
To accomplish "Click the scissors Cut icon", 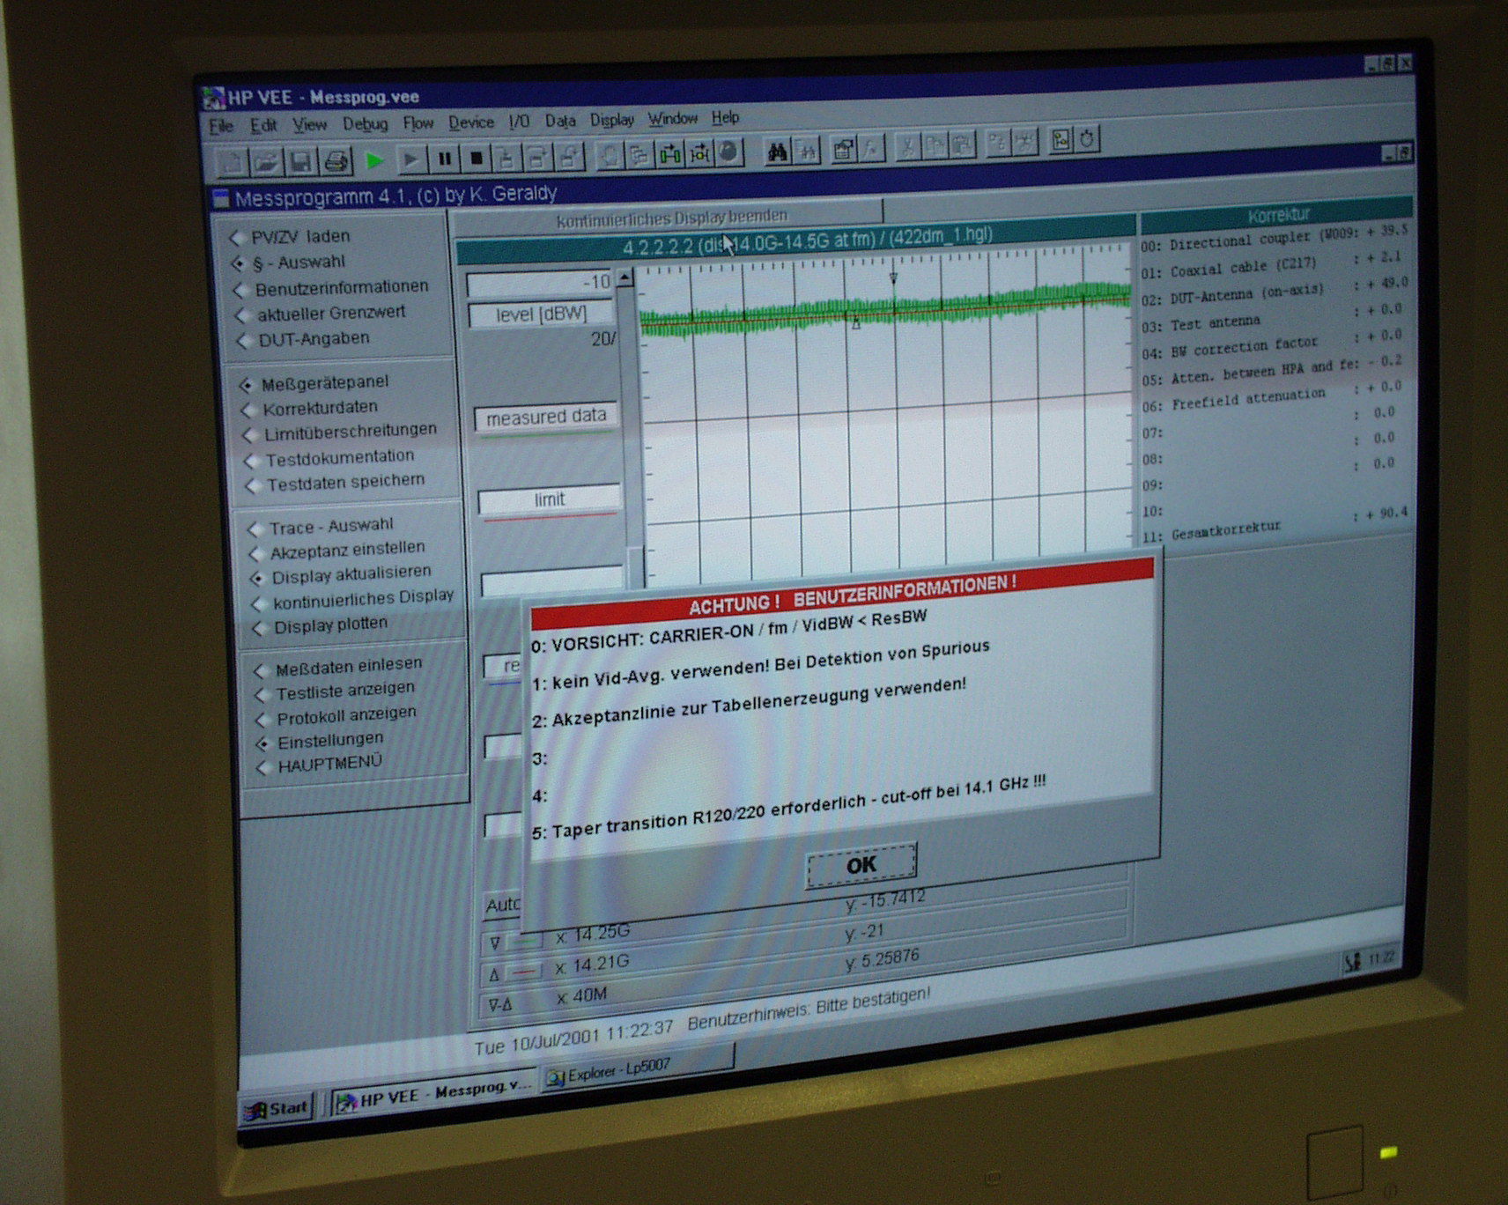I will point(907,146).
